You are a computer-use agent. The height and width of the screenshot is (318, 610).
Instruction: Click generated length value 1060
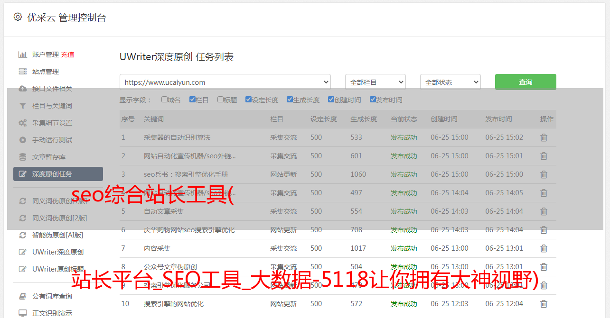[x=358, y=174]
